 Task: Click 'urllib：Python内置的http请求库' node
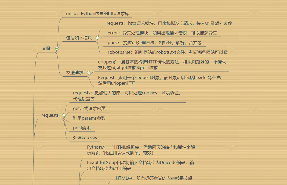[97, 13]
